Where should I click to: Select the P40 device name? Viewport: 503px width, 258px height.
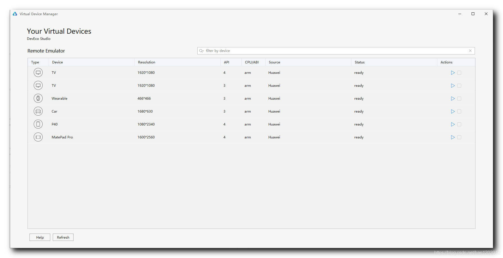54,124
